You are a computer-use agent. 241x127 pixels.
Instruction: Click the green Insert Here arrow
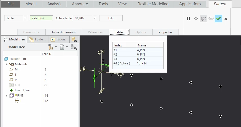tap(11, 90)
